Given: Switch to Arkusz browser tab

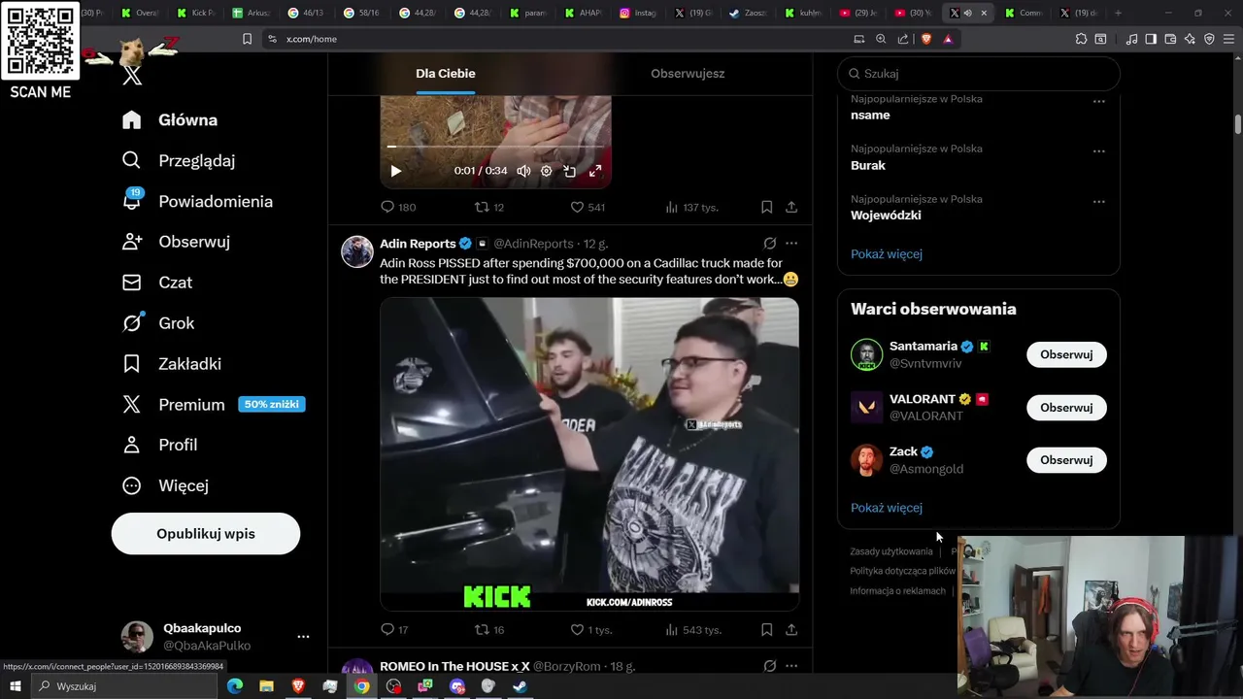Looking at the screenshot, I should tap(252, 13).
